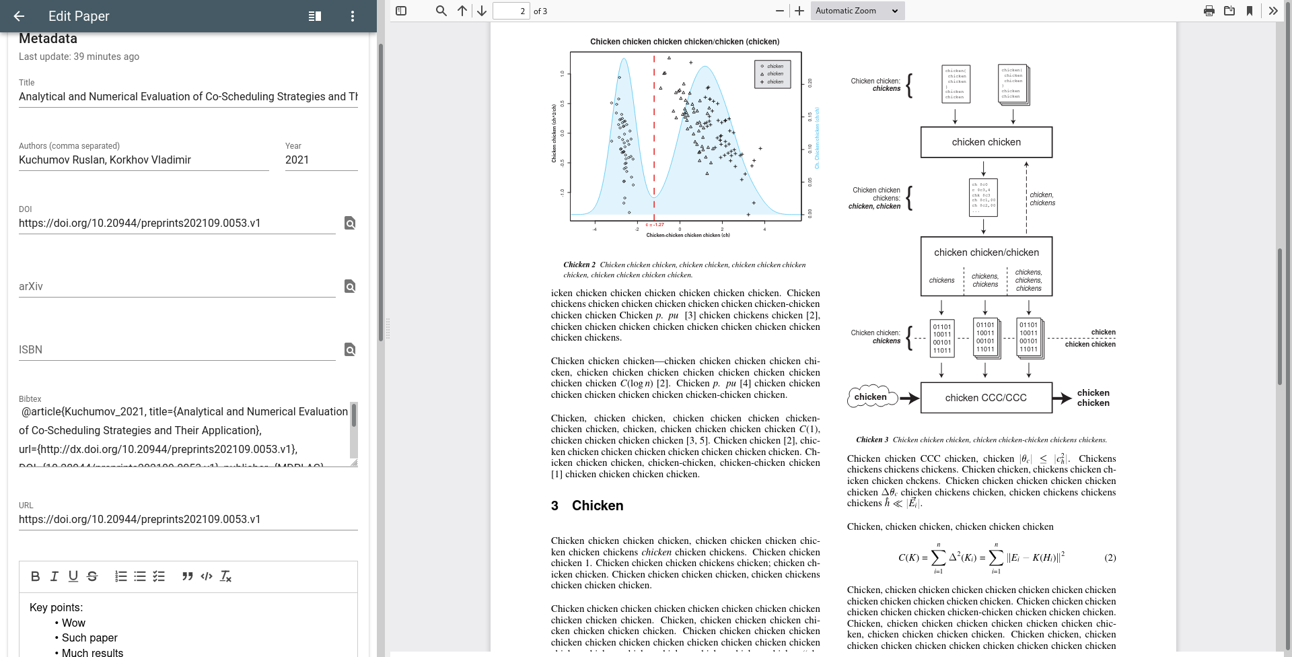Screen dimensions: 1292x657
Task: Toggle the PDF viewer sidebar
Action: point(401,11)
